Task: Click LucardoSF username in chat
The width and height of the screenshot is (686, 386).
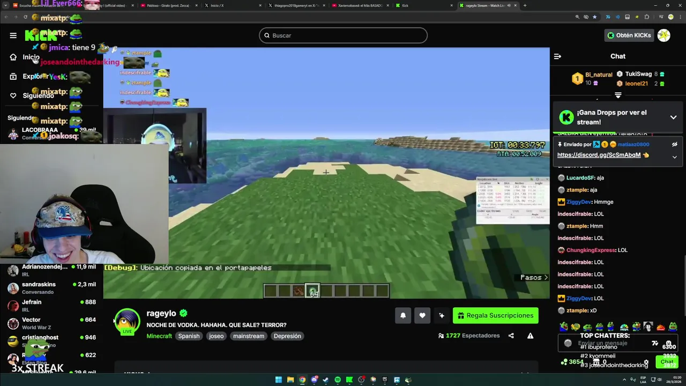Action: click(580, 177)
